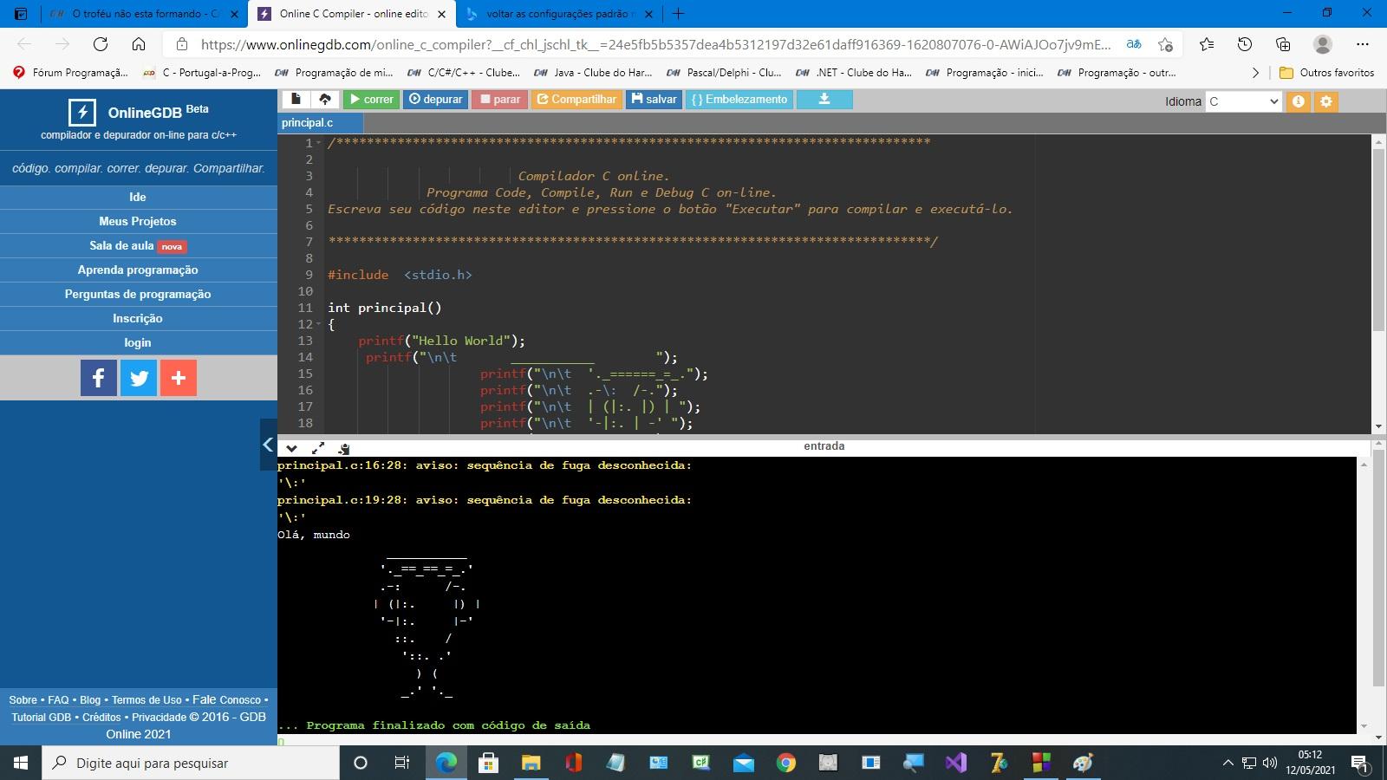Image resolution: width=1387 pixels, height=780 pixels.
Task: Open a new browser tab
Action: point(679,14)
